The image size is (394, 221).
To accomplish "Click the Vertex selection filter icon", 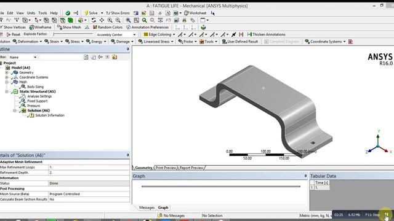I will tap(47, 20).
